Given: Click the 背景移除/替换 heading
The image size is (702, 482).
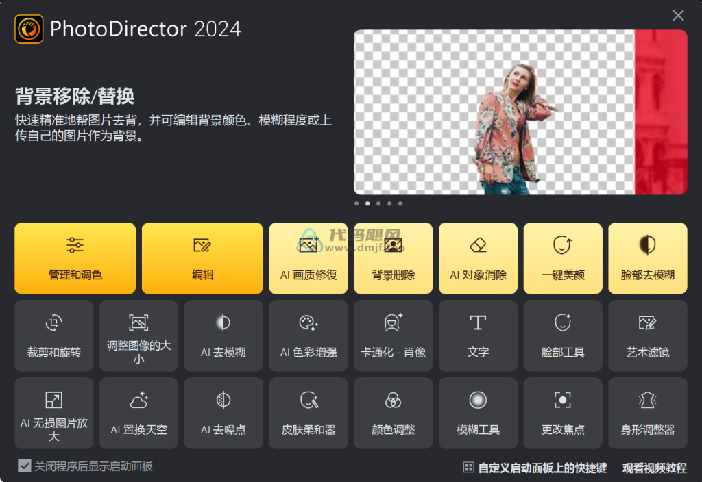Looking at the screenshot, I should pos(75,96).
